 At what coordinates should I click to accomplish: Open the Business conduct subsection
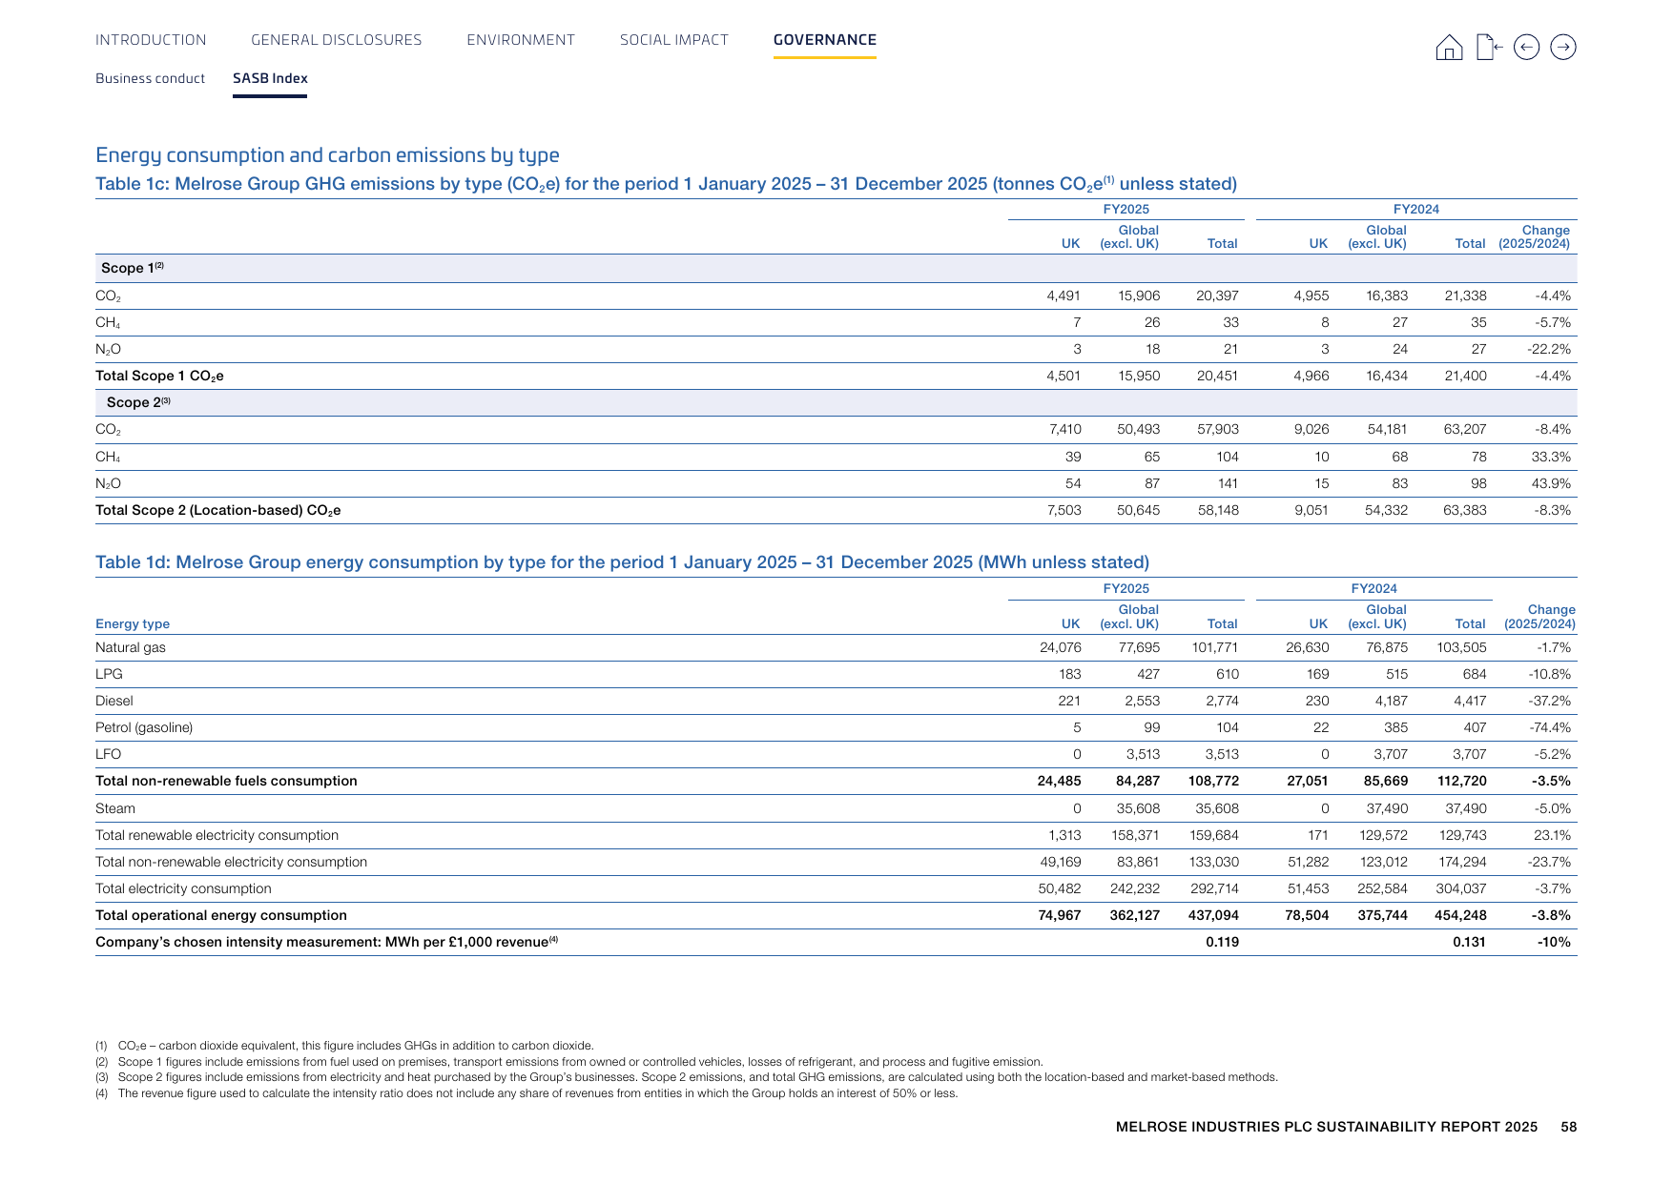coord(151,78)
